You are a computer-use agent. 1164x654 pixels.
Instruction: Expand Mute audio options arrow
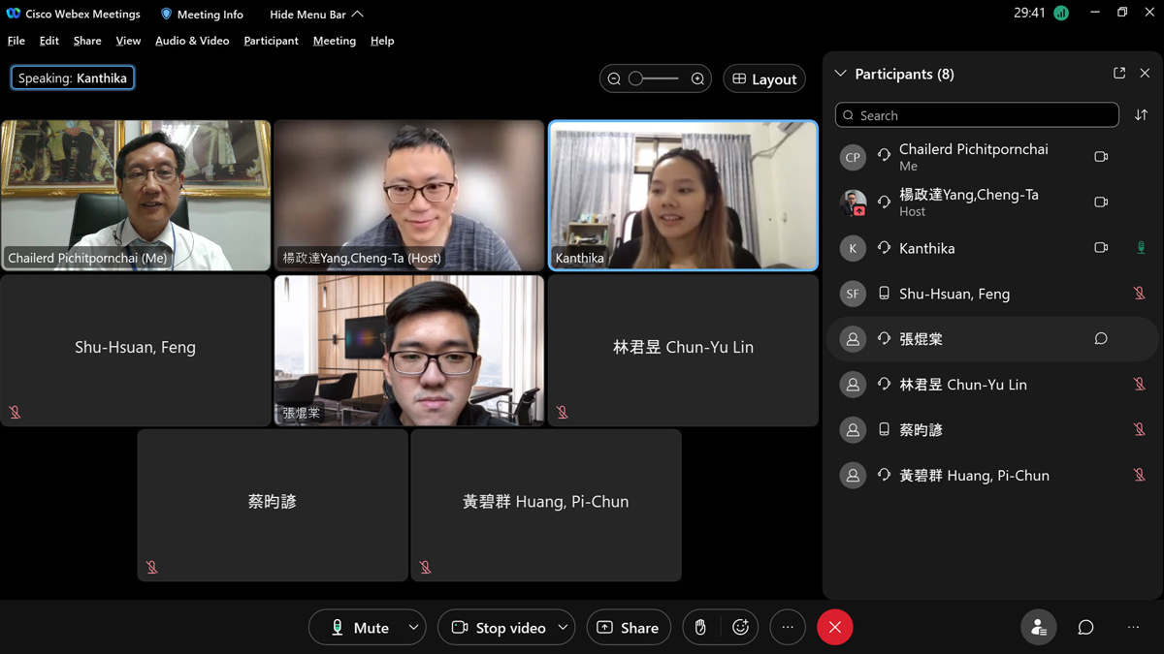413,628
